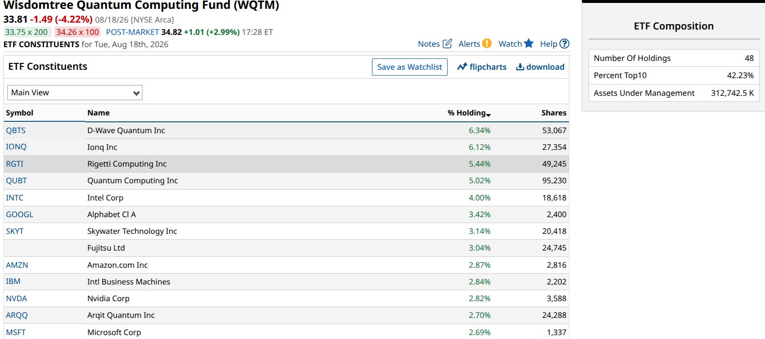Screen dimensions: 765x339
Task: Click the Help link
Action: (x=549, y=44)
